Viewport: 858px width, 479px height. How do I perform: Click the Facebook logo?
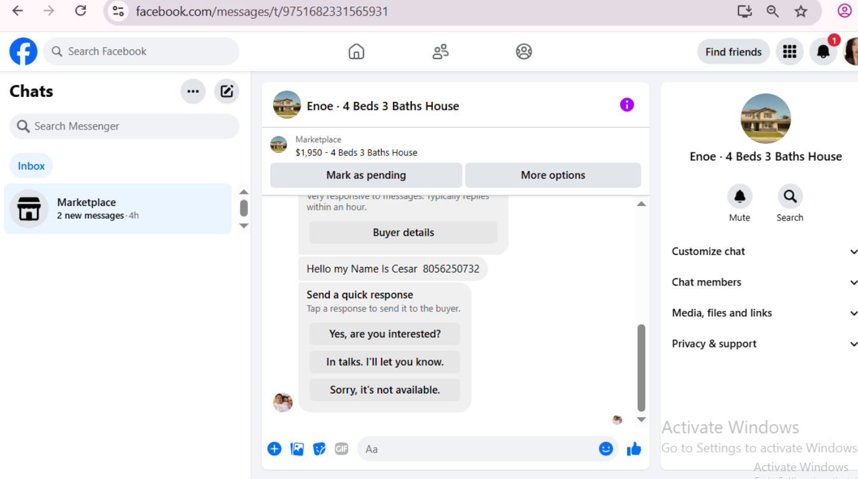(x=24, y=52)
